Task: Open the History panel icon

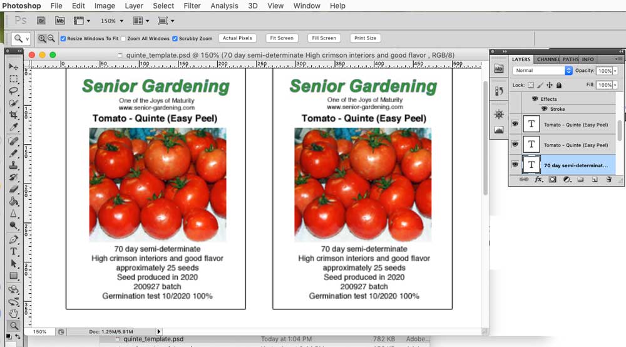Action: point(499,91)
